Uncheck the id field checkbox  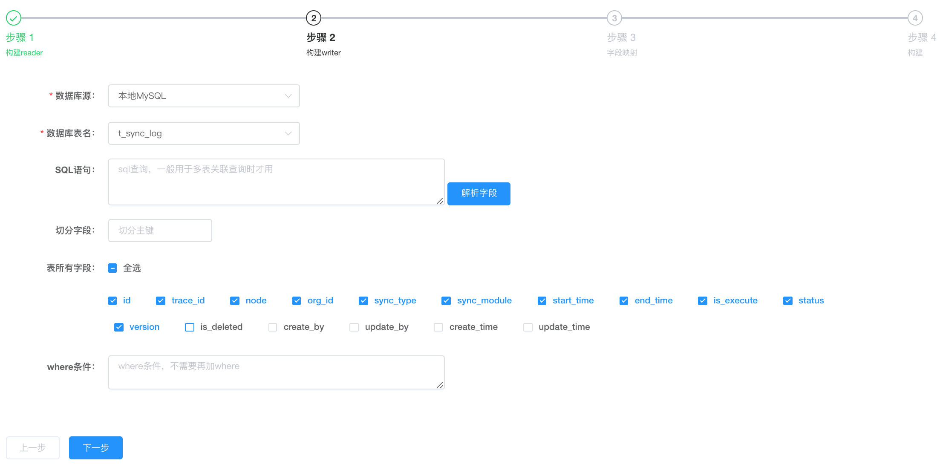point(112,301)
